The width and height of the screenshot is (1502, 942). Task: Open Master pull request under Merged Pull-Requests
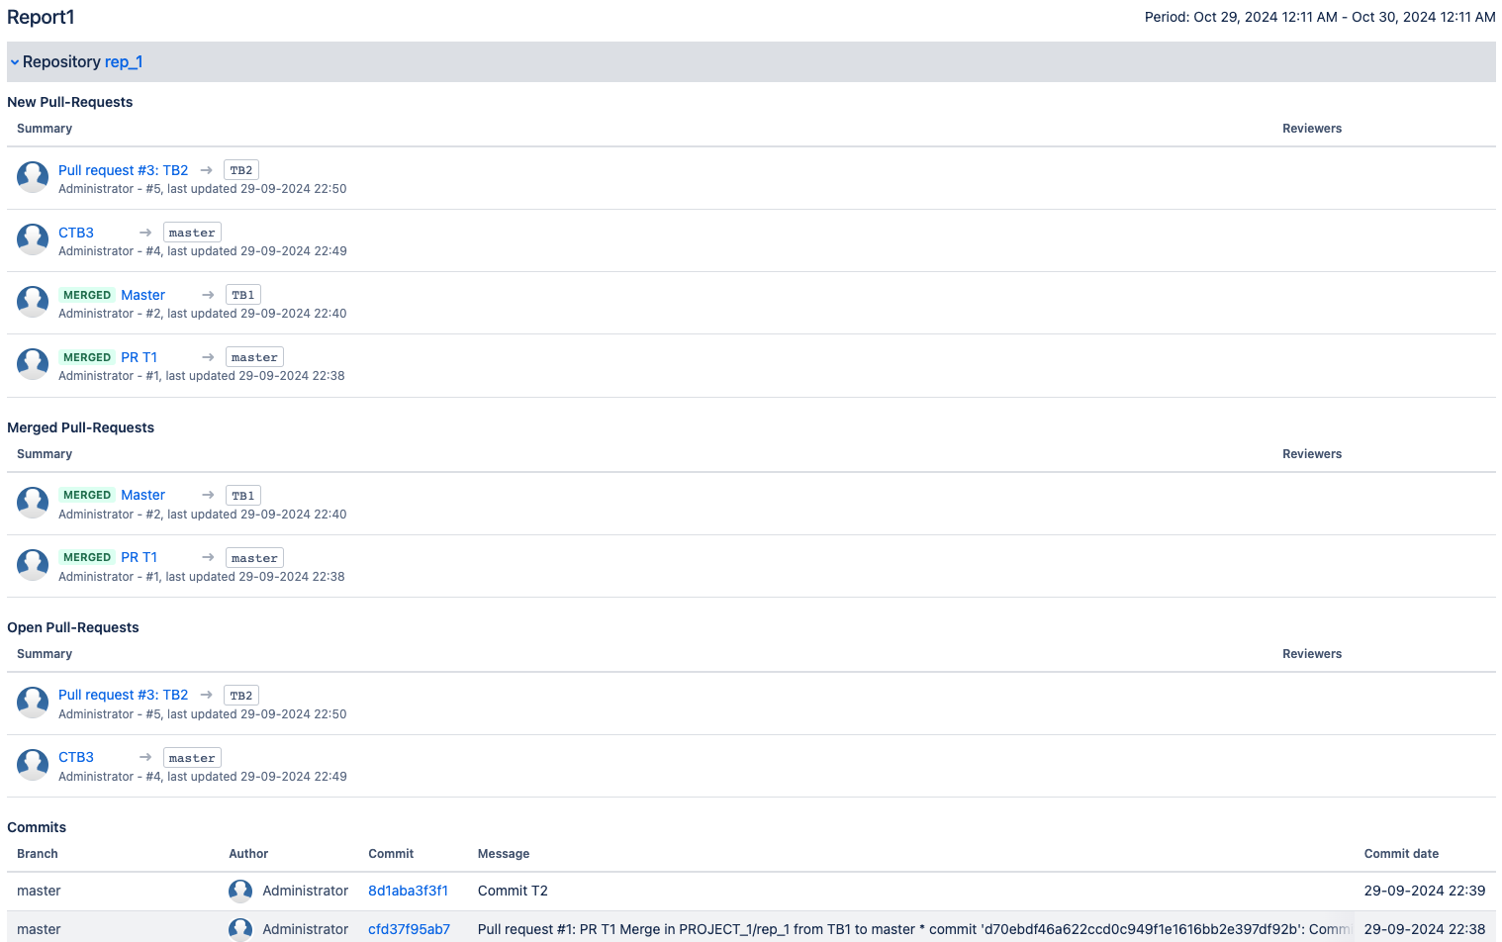point(142,495)
